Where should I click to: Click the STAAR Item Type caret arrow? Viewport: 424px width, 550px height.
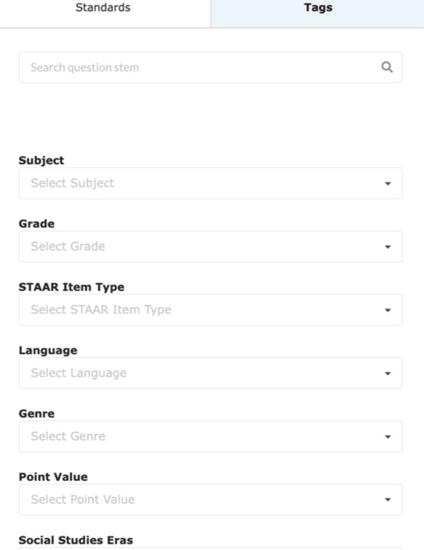coord(388,310)
